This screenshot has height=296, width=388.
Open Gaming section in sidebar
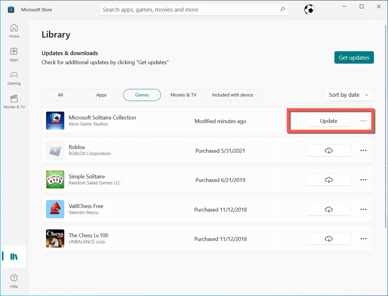(x=14, y=78)
